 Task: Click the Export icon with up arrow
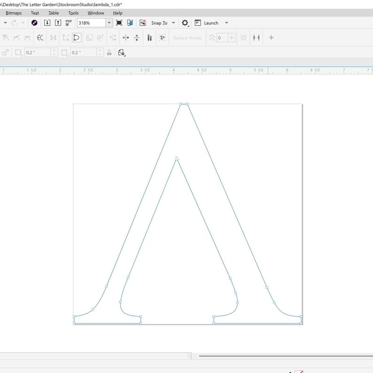pyautogui.click(x=58, y=23)
